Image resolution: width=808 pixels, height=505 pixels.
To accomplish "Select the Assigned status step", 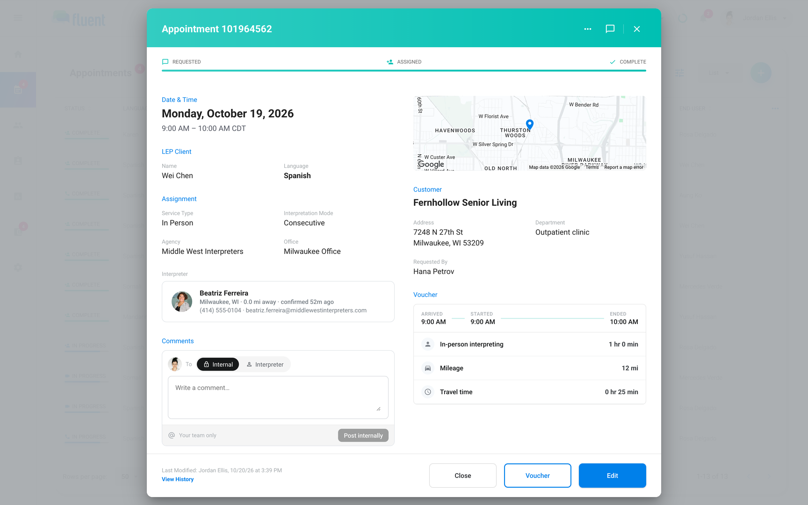I will click(404, 62).
